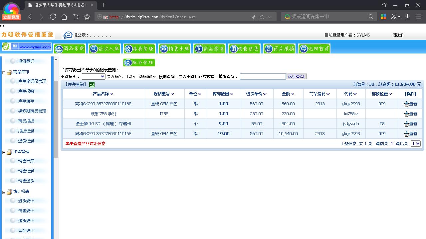Refresh the page with the reload icon
This screenshot has height=239, width=426.
click(53, 16)
